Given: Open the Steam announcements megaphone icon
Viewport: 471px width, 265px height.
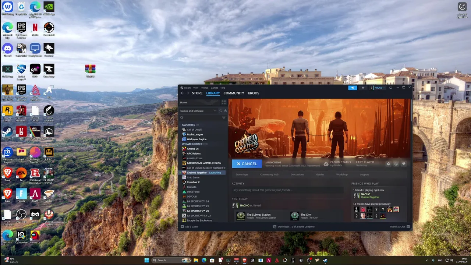Looking at the screenshot, I should point(353,88).
